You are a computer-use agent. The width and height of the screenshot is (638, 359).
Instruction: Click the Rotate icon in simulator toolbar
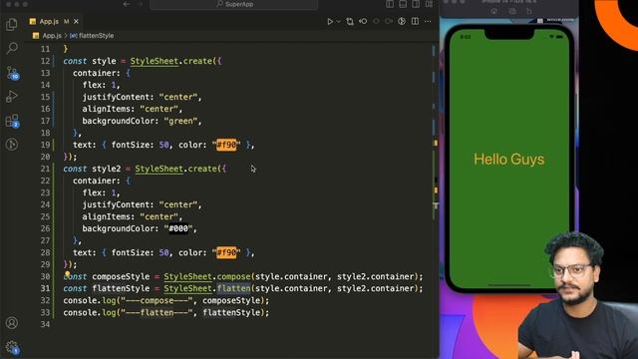tap(529, 11)
